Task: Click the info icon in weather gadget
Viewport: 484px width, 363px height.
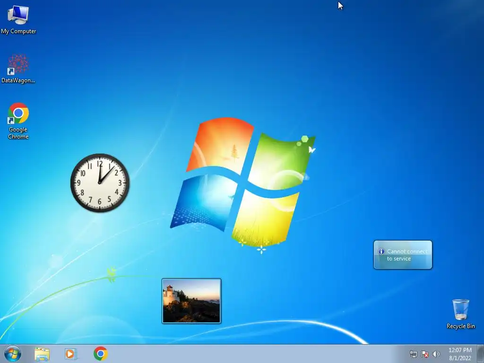Action: point(381,251)
